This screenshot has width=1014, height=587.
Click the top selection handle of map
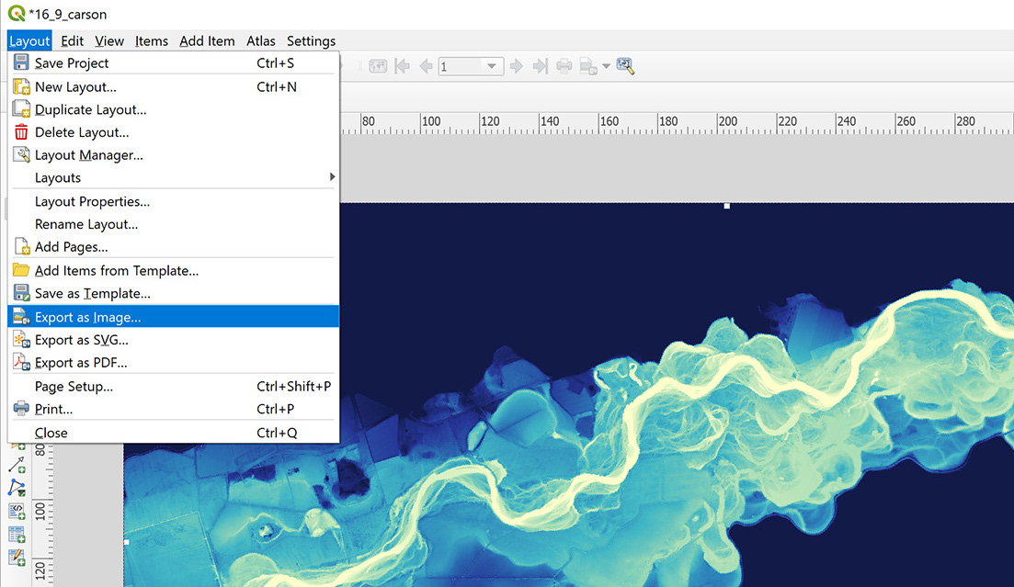click(x=727, y=206)
